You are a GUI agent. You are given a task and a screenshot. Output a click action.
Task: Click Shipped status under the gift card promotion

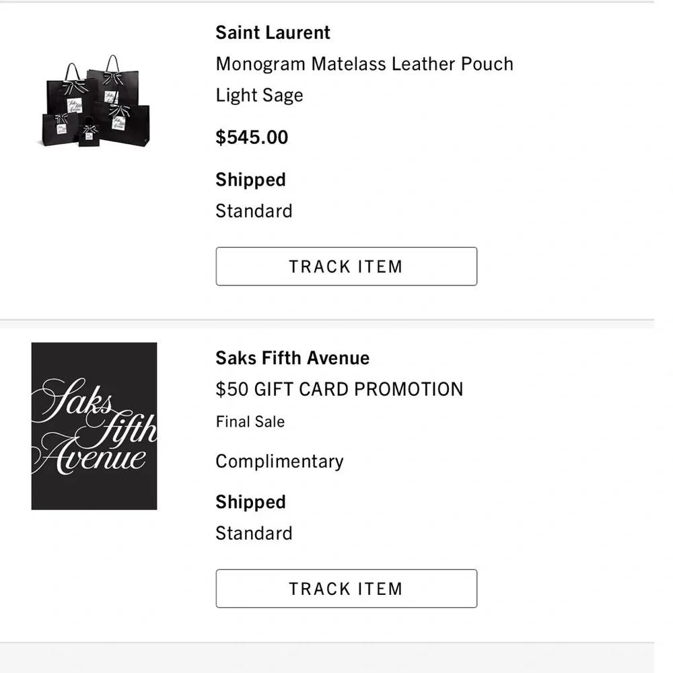(x=250, y=502)
